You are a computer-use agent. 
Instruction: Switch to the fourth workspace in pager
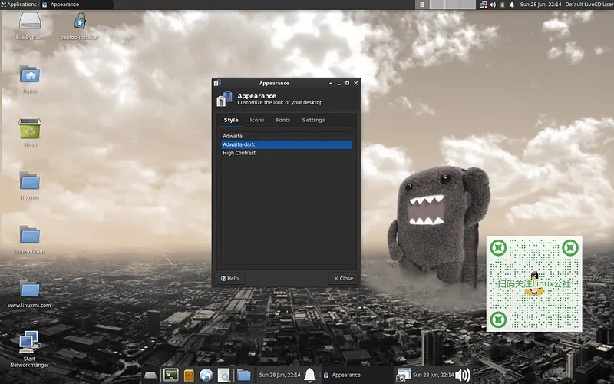tap(467, 5)
